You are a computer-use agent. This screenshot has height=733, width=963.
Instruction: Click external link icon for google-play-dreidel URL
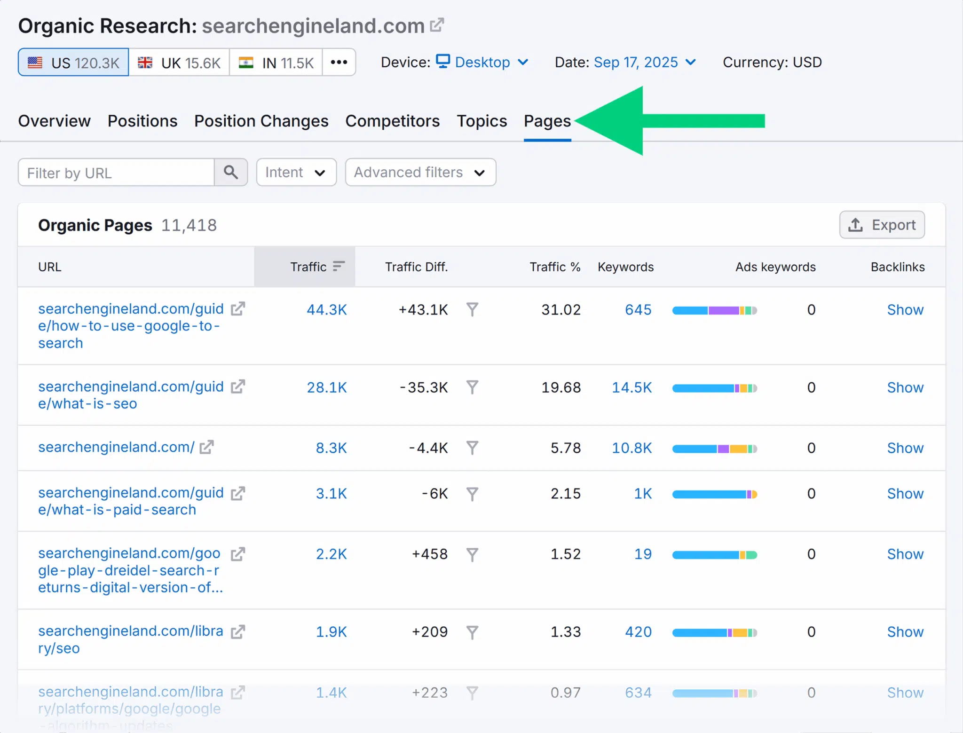(x=238, y=554)
